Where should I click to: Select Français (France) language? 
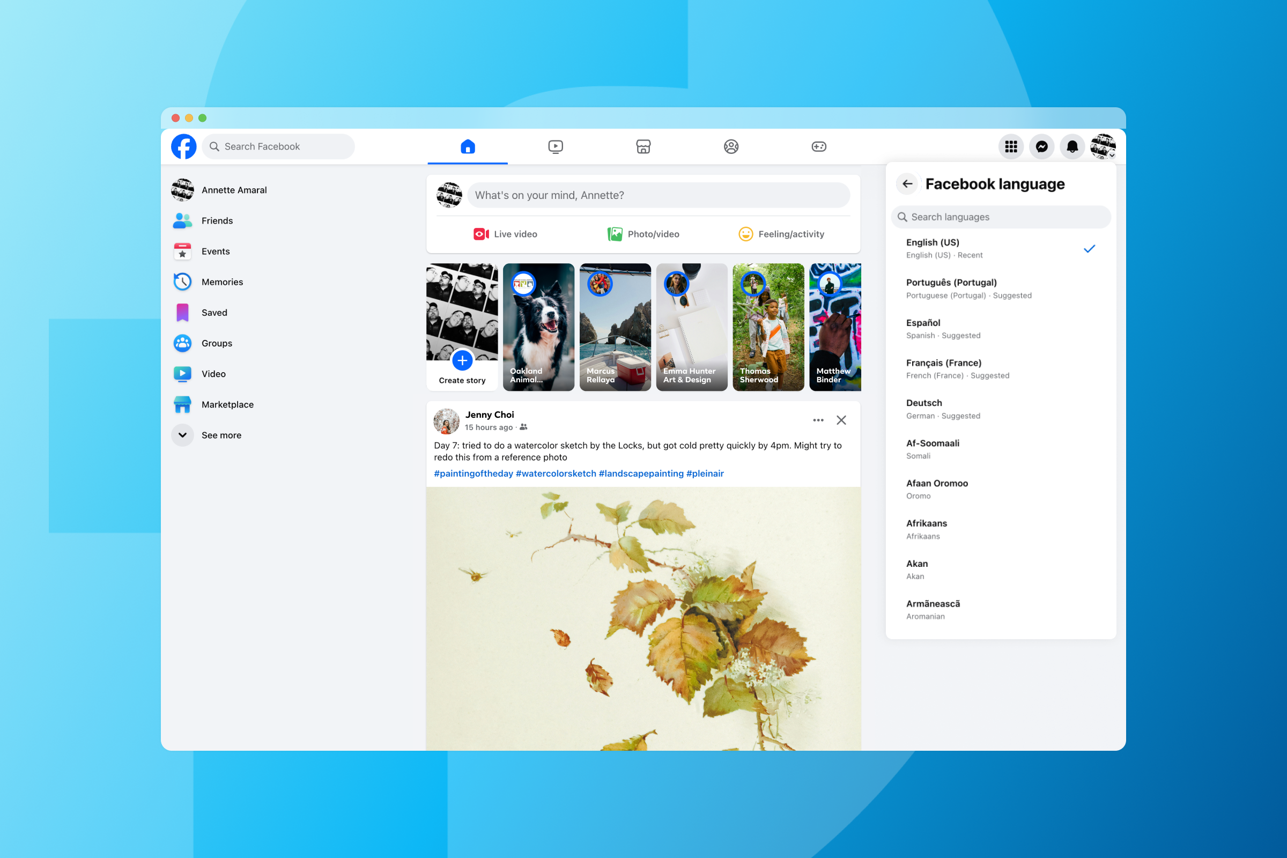(1001, 369)
